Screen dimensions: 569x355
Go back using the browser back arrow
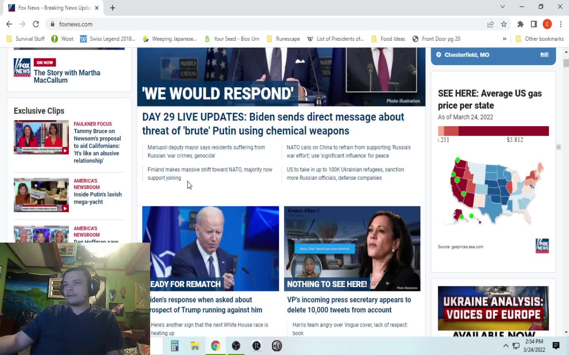point(9,24)
